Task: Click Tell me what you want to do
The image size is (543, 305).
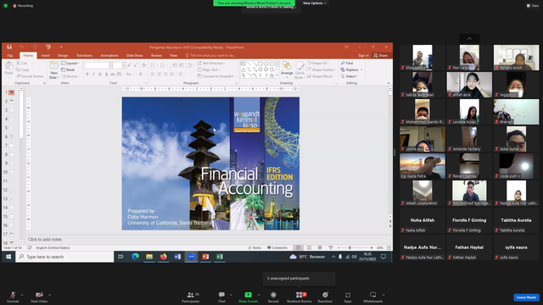Action: 210,55
